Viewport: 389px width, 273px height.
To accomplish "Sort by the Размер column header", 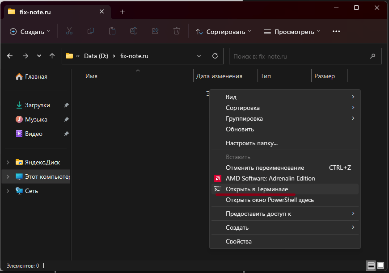I will [325, 76].
